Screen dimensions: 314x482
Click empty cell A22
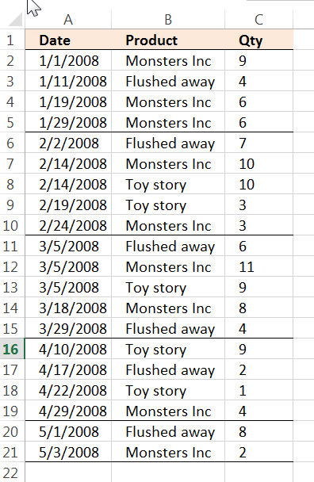tap(68, 472)
